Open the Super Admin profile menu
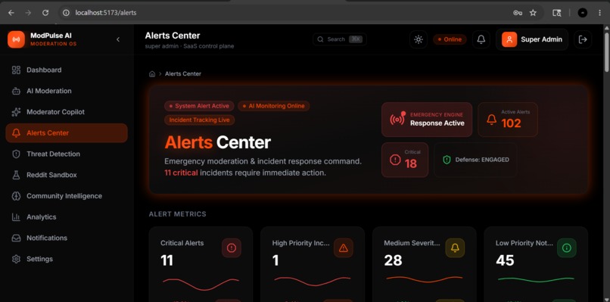610x302 pixels. point(532,39)
